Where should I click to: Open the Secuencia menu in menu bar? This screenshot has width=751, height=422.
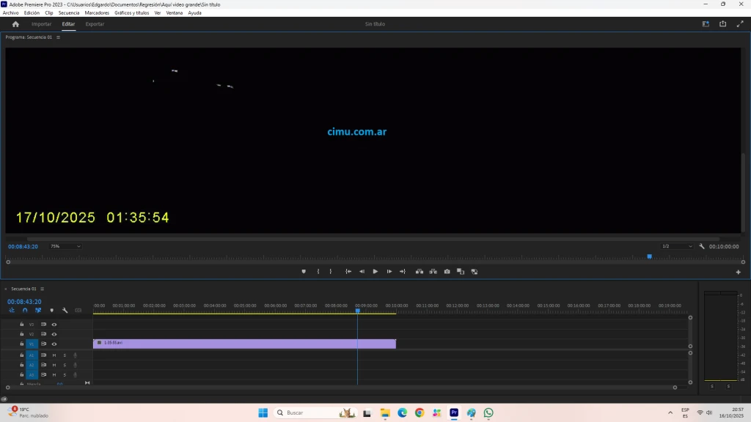click(x=69, y=12)
